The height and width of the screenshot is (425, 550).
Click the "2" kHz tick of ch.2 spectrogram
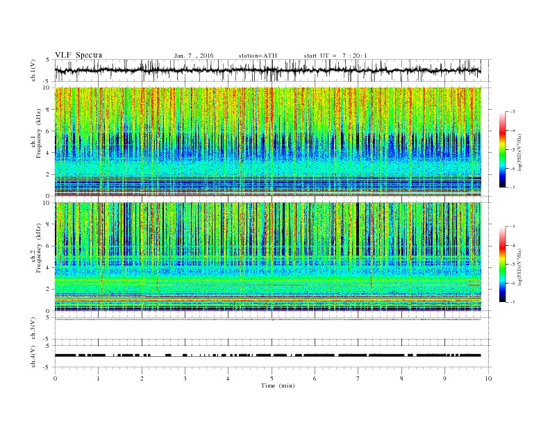pyautogui.click(x=49, y=290)
